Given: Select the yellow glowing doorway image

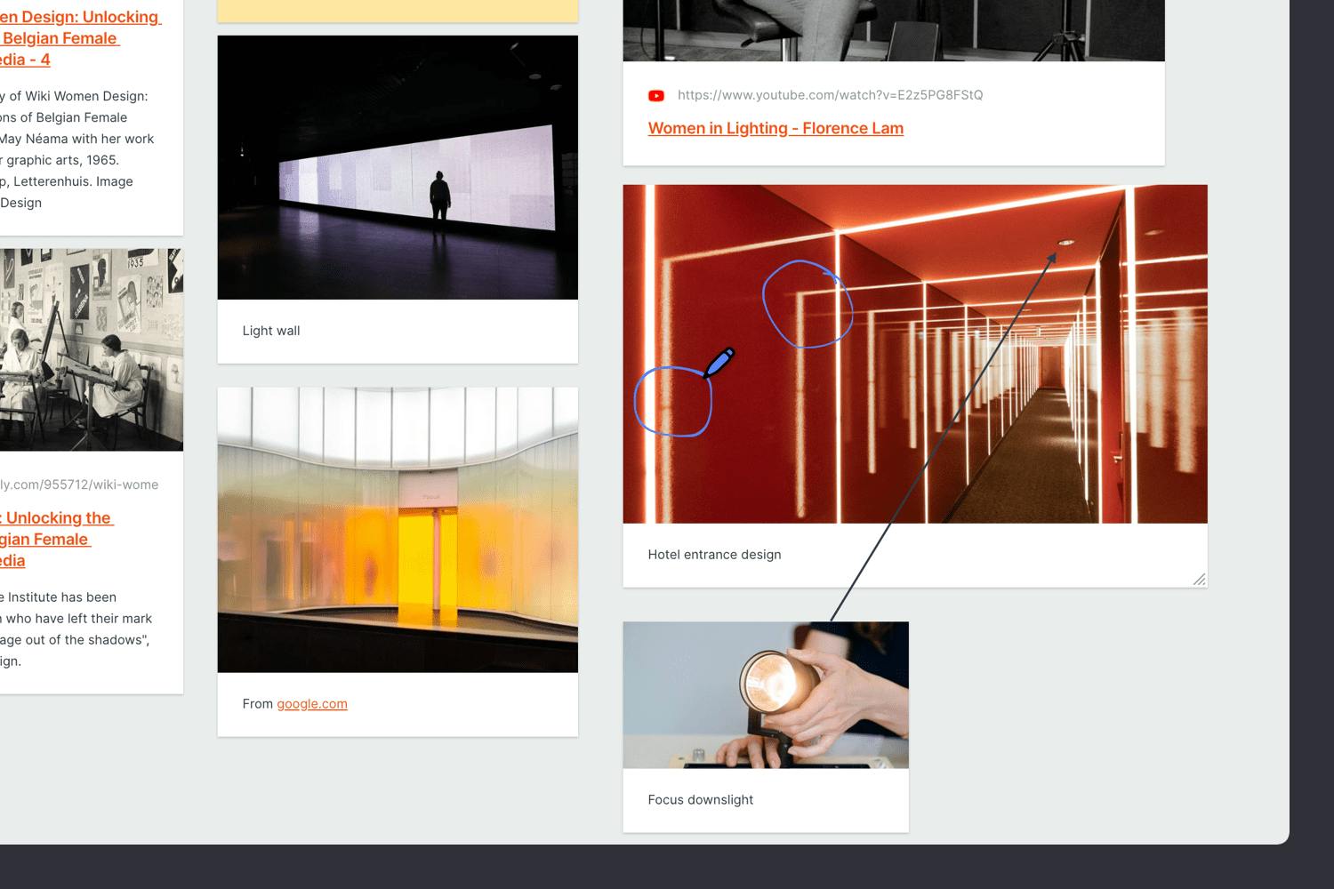Looking at the screenshot, I should pyautogui.click(x=398, y=530).
